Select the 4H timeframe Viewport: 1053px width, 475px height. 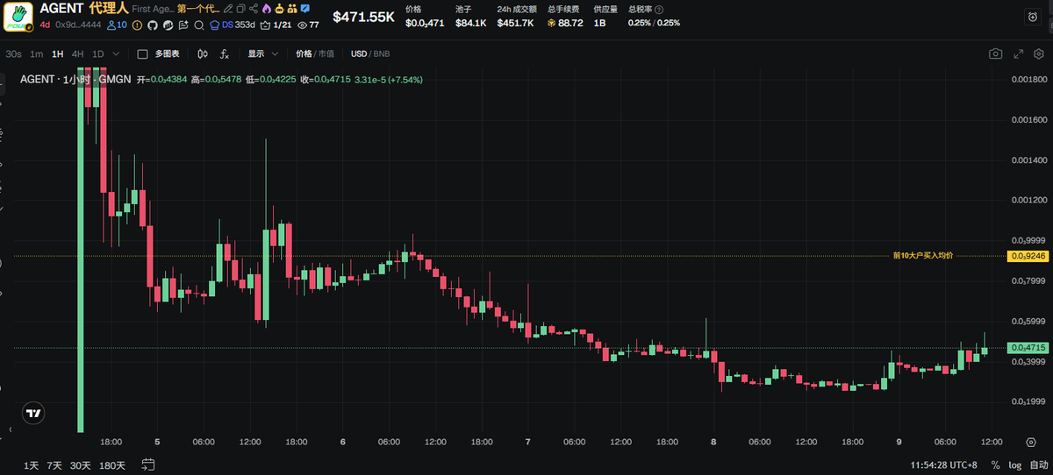click(78, 53)
